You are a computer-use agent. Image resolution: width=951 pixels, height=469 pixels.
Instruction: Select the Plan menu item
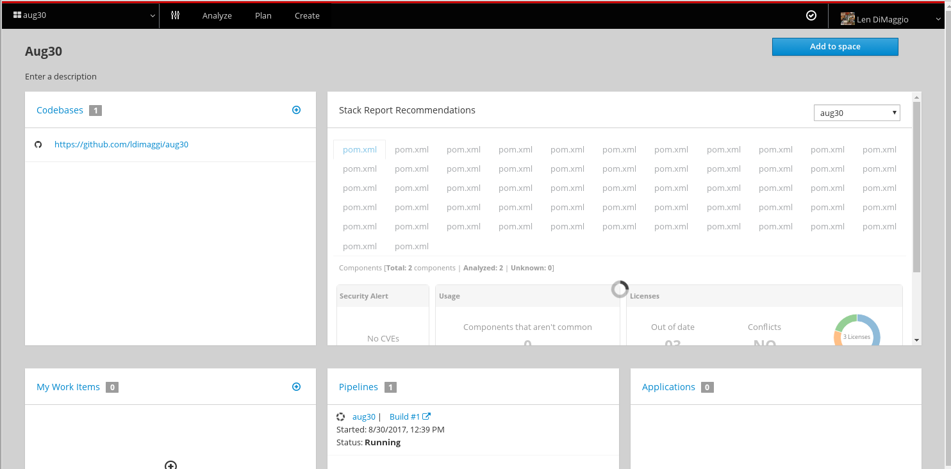pos(263,15)
